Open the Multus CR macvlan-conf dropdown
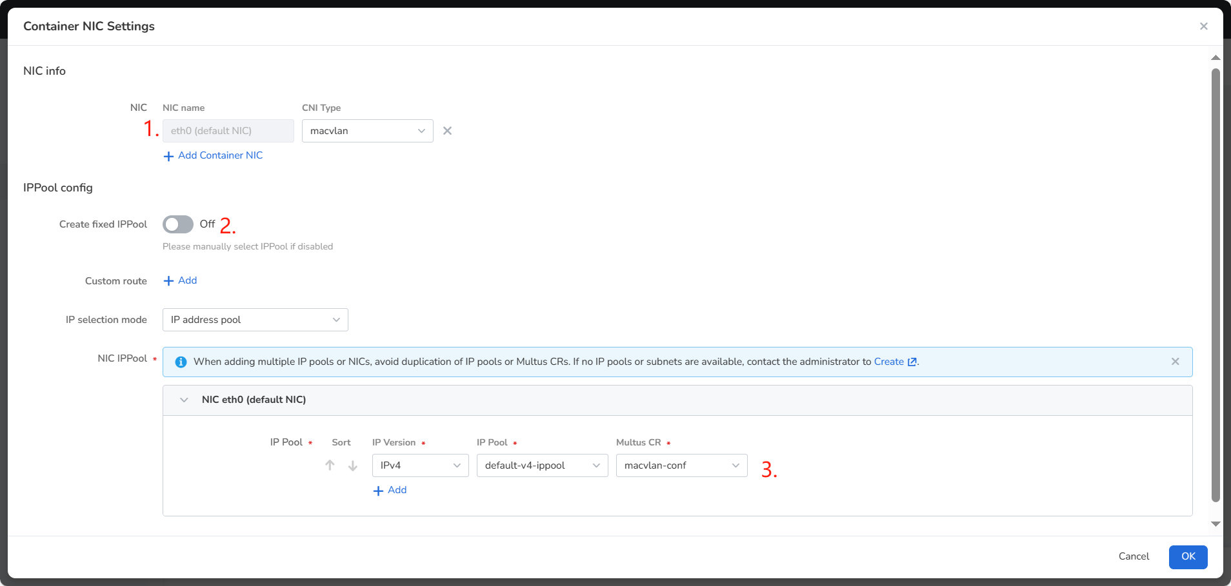Viewport: 1231px width, 586px height. coord(681,465)
